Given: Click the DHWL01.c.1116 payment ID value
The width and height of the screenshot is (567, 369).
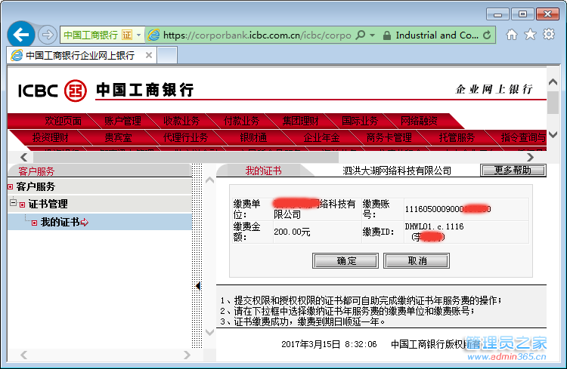Looking at the screenshot, I should (x=434, y=226).
